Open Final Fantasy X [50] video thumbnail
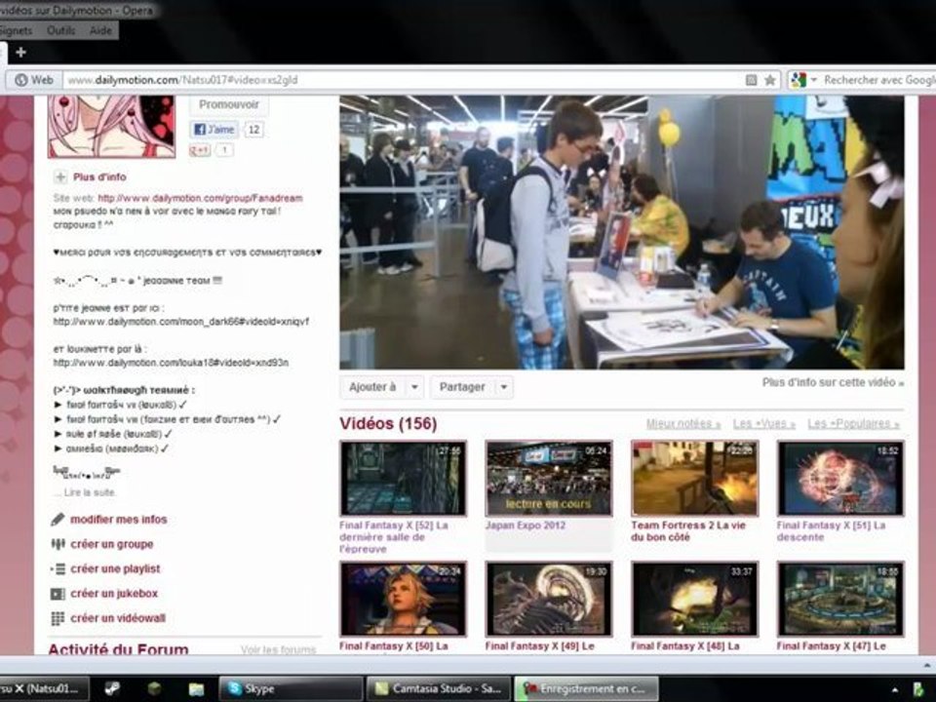 coord(403,599)
